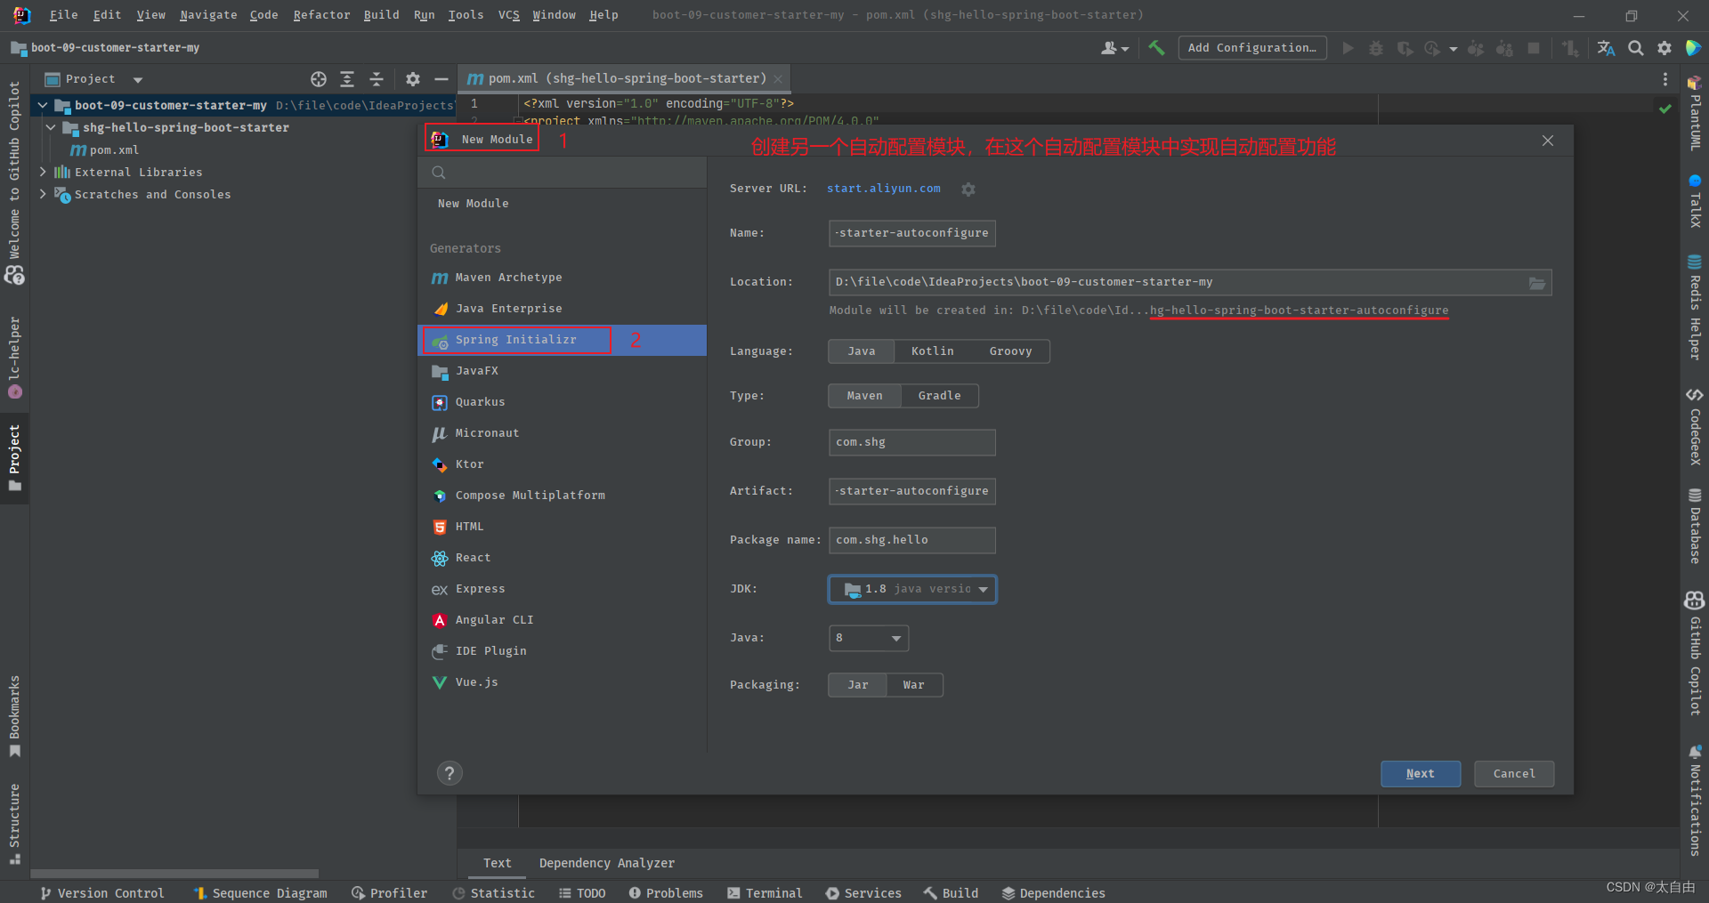Click the Cancel button
This screenshot has height=903, width=1709.
click(1513, 774)
